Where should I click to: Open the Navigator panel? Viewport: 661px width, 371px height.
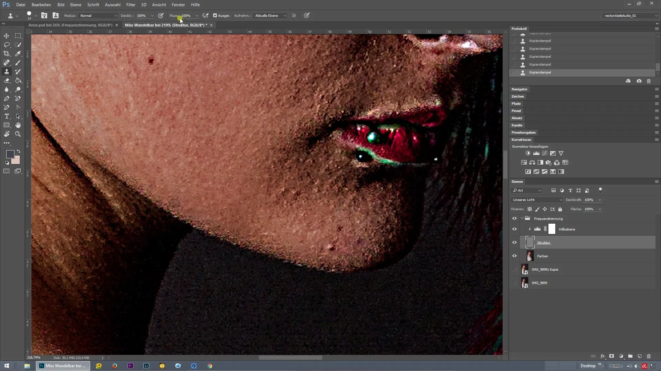pos(519,89)
